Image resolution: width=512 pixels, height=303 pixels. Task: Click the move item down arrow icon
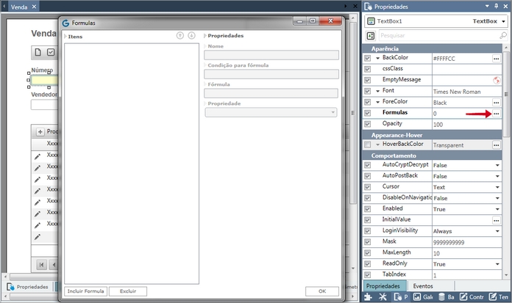point(191,35)
